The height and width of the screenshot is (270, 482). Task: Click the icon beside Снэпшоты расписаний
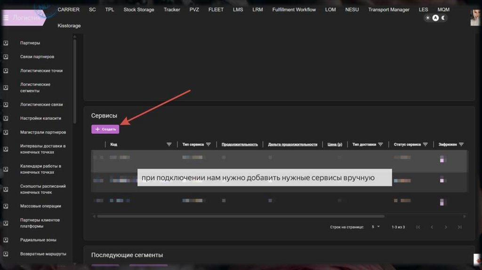pos(6,189)
